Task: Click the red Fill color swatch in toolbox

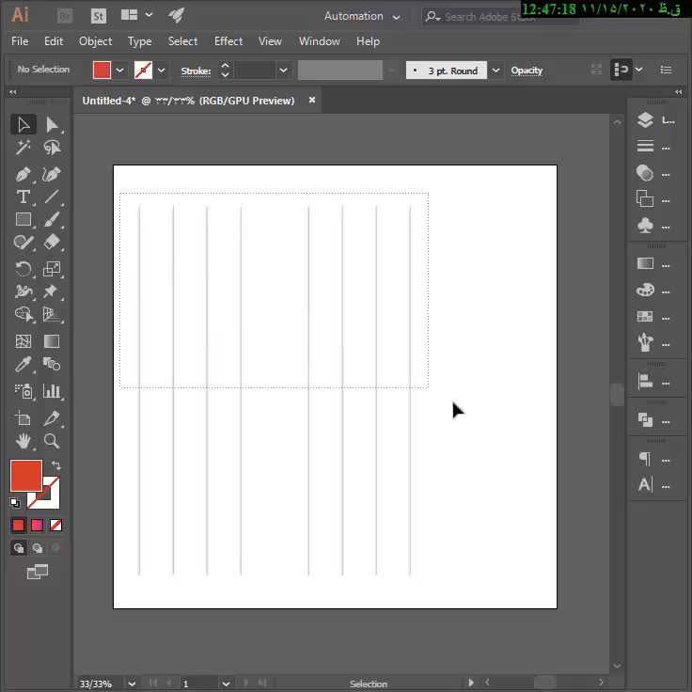Action: pyautogui.click(x=25, y=475)
